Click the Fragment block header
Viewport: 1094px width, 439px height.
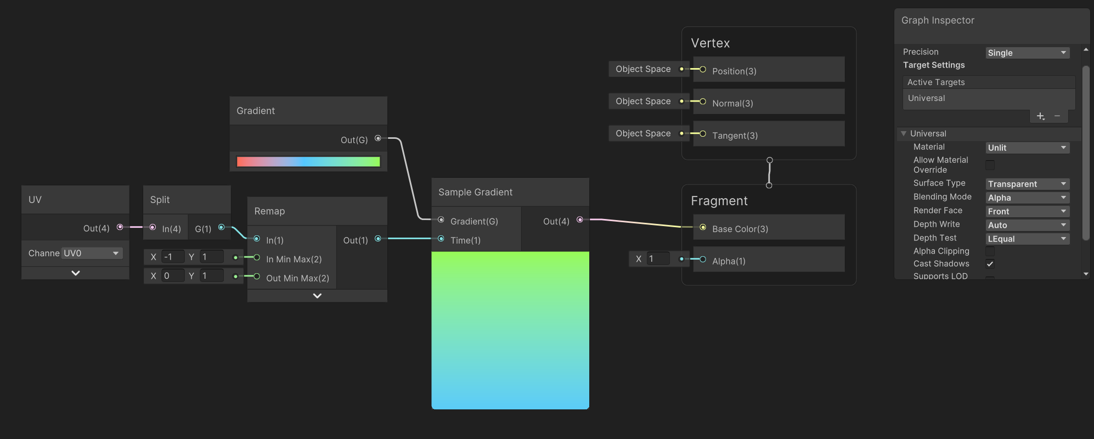point(719,201)
